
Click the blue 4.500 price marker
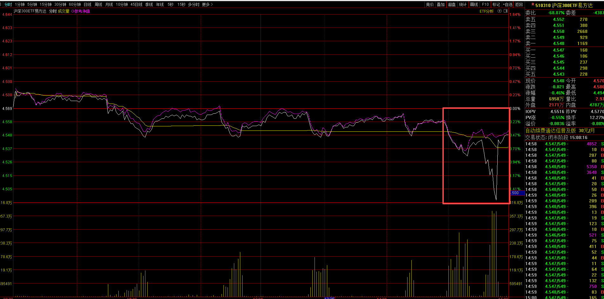(x=517, y=193)
